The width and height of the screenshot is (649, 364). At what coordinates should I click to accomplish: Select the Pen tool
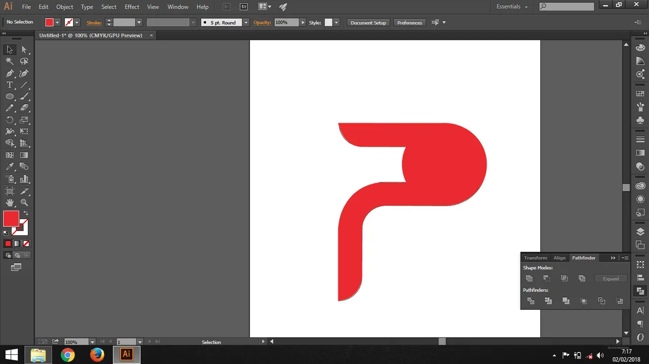coord(10,73)
